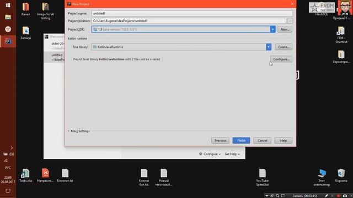Open Направле... desktop file
Screen dimensions: 353x198
point(45,175)
